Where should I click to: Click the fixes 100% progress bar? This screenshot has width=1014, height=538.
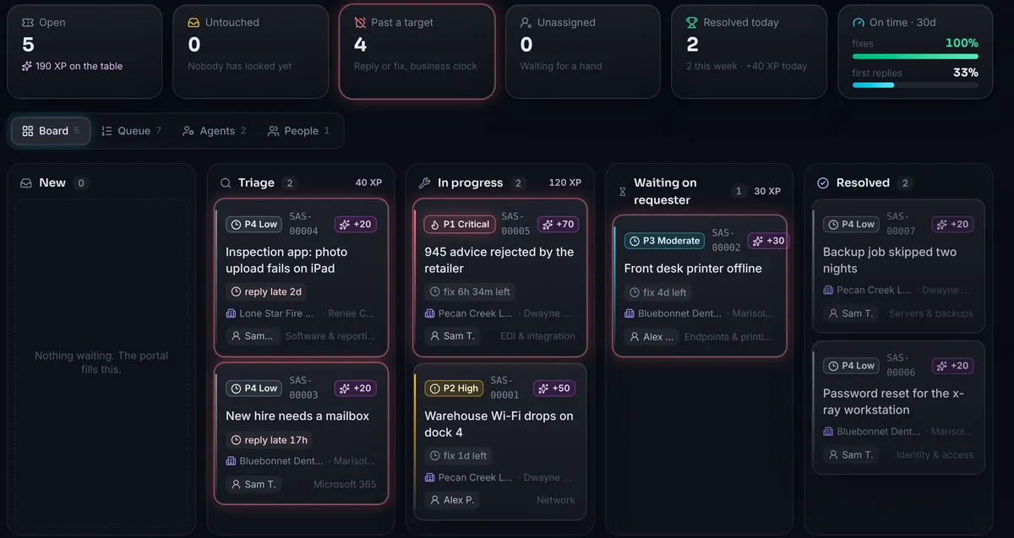(915, 56)
